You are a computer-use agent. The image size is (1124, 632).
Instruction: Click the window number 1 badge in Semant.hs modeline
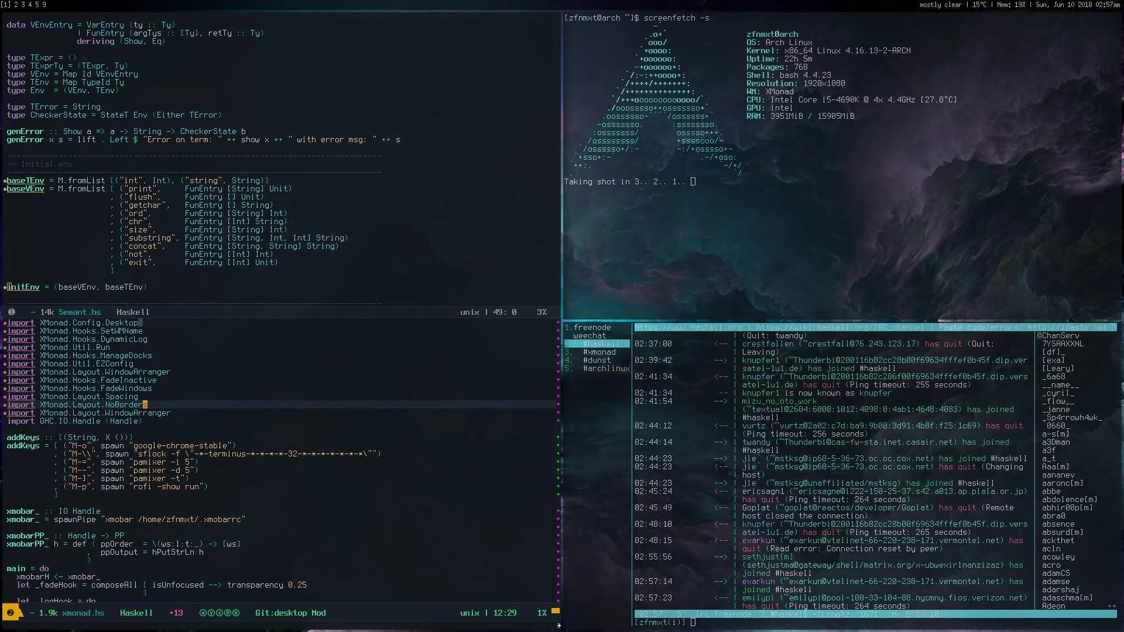11,312
